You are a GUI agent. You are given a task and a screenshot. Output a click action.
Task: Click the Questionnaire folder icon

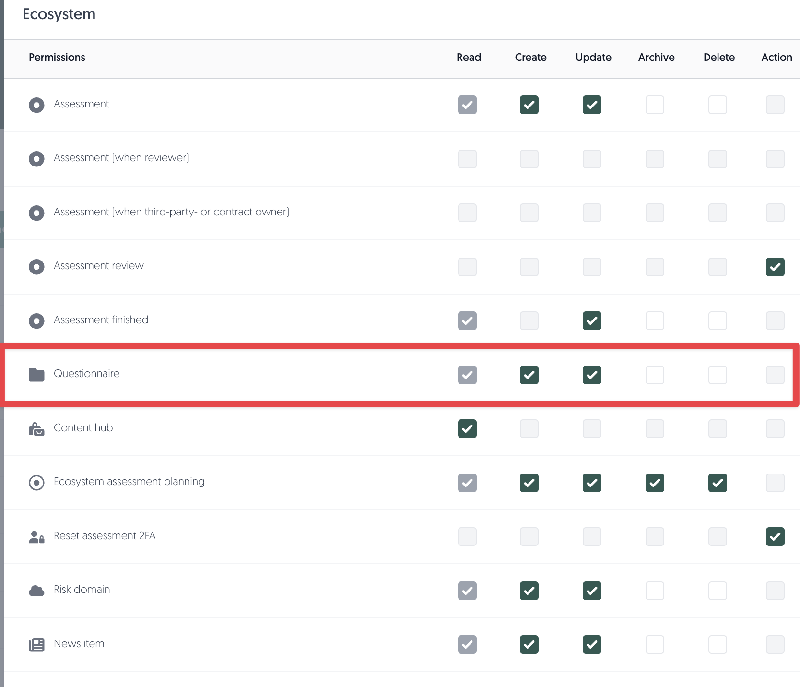36,375
